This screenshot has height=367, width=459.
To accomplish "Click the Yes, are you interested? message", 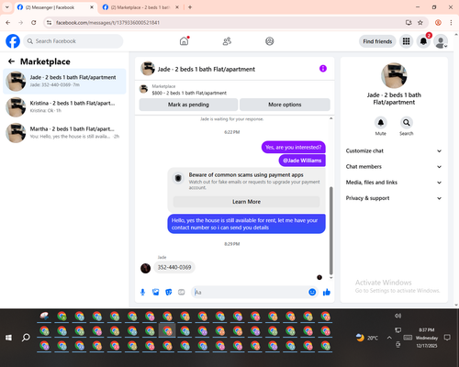I will point(294,147).
